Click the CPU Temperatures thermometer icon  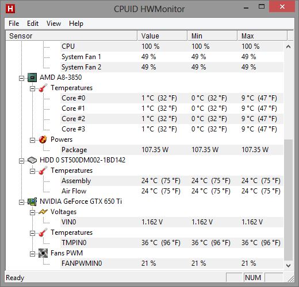click(x=43, y=88)
